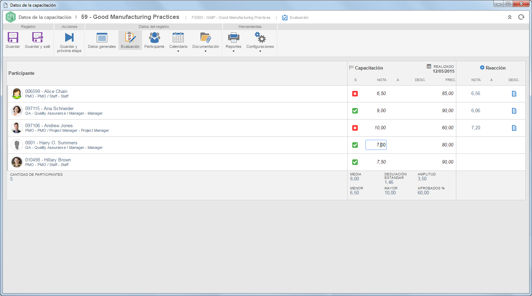This screenshot has width=532, height=296.
Task: Click the Aprobados % value 60,00
Action: [x=423, y=193]
